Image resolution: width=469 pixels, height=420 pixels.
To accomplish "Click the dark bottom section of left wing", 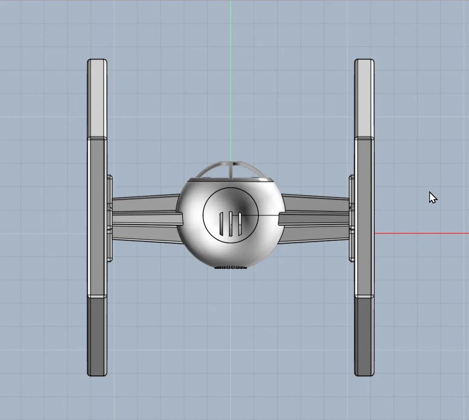I will point(97,336).
